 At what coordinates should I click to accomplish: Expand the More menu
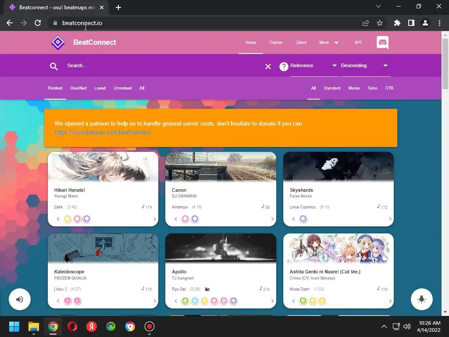[329, 43]
